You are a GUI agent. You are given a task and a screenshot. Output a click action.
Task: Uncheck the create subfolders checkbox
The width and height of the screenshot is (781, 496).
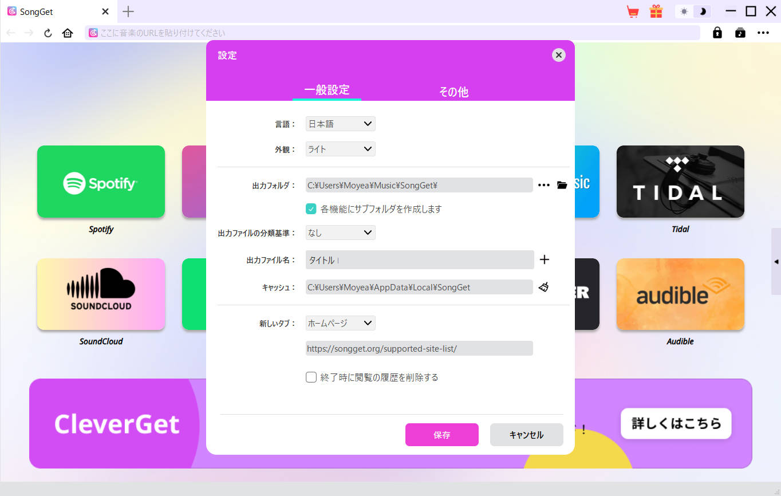[311, 208]
